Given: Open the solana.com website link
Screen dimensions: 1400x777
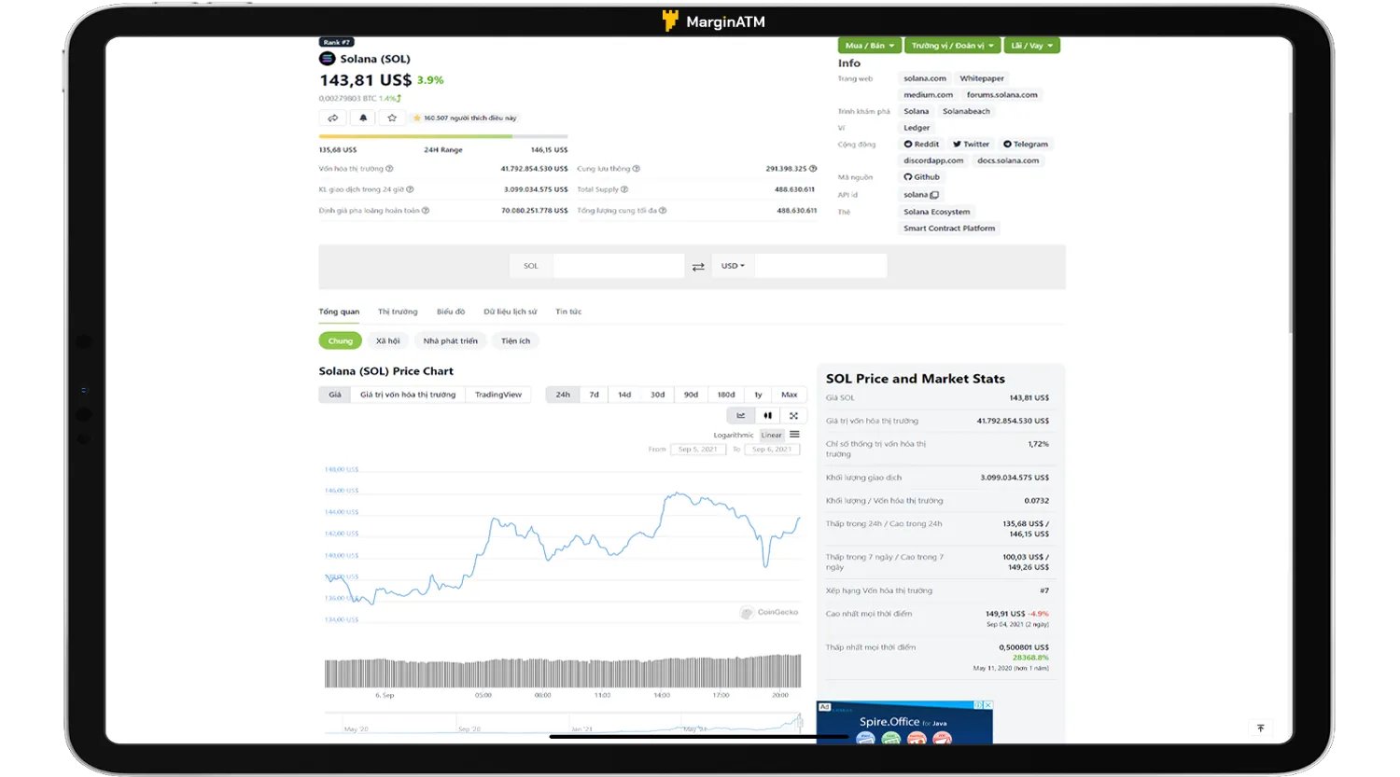Looking at the screenshot, I should click(x=925, y=78).
